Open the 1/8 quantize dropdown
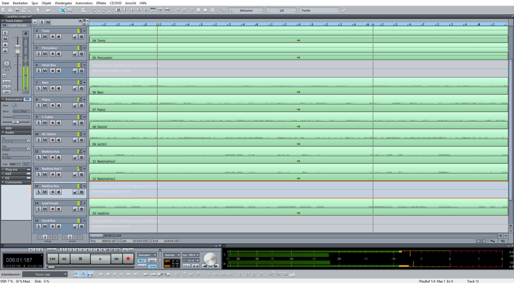Viewport: 514px width, 283px height. pyautogui.click(x=294, y=10)
